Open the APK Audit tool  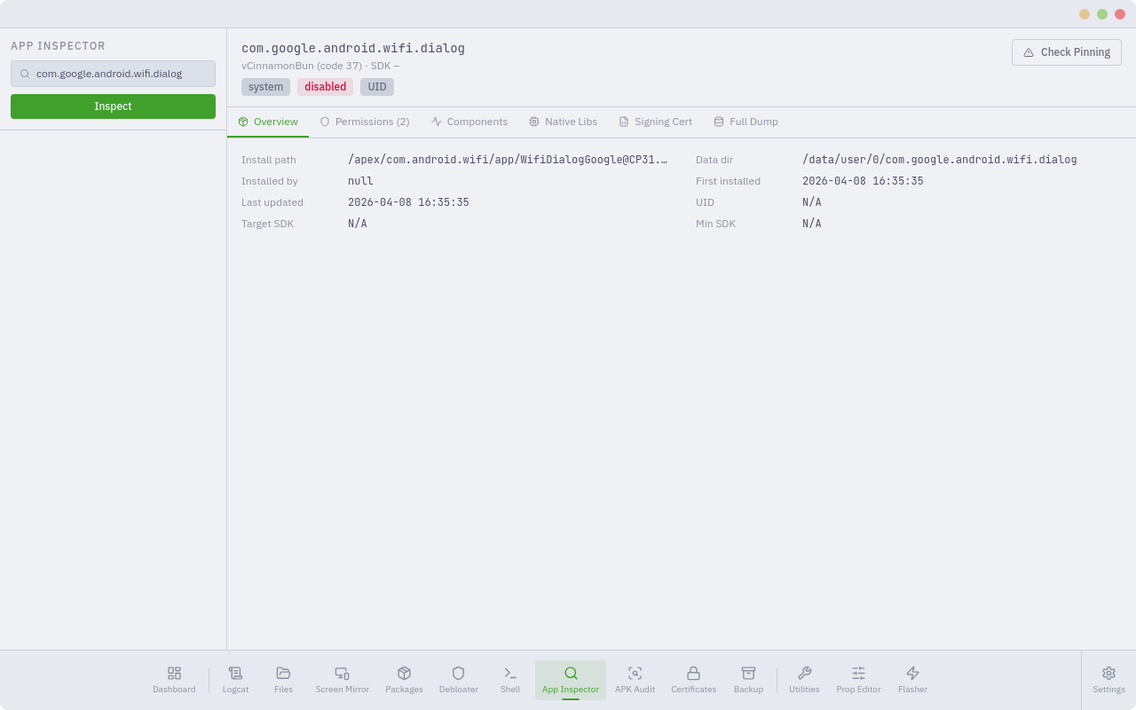635,680
